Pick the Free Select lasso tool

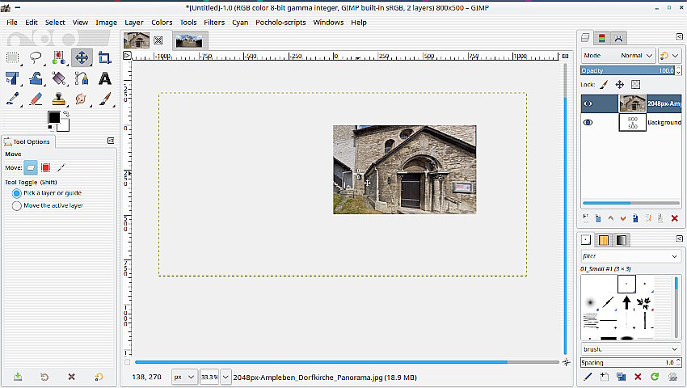pos(36,57)
